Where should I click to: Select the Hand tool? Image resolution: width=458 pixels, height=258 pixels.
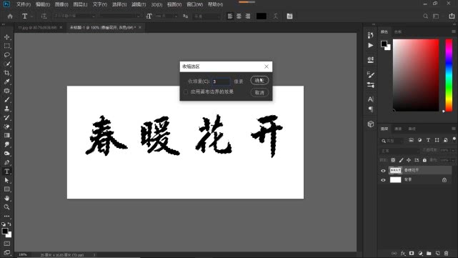6,198
